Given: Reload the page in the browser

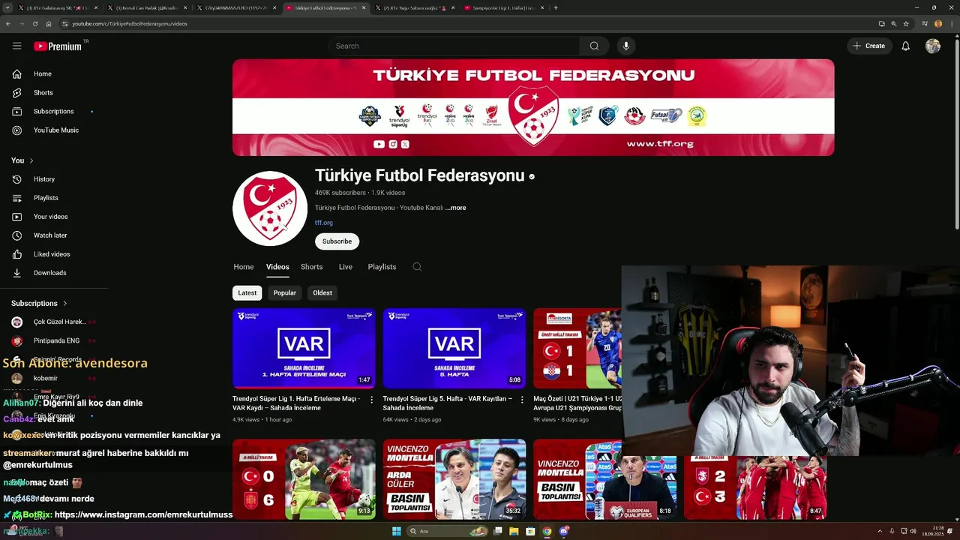Looking at the screenshot, I should 34,23.
